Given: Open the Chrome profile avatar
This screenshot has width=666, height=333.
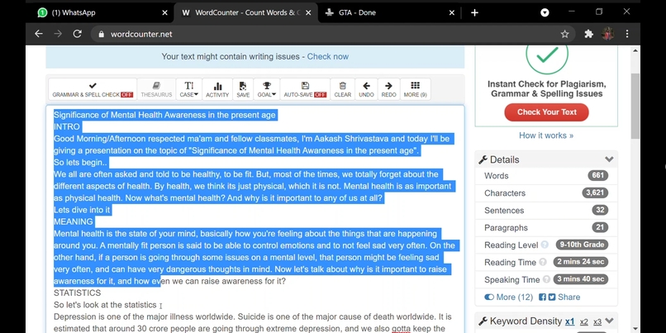Looking at the screenshot, I should point(608,34).
